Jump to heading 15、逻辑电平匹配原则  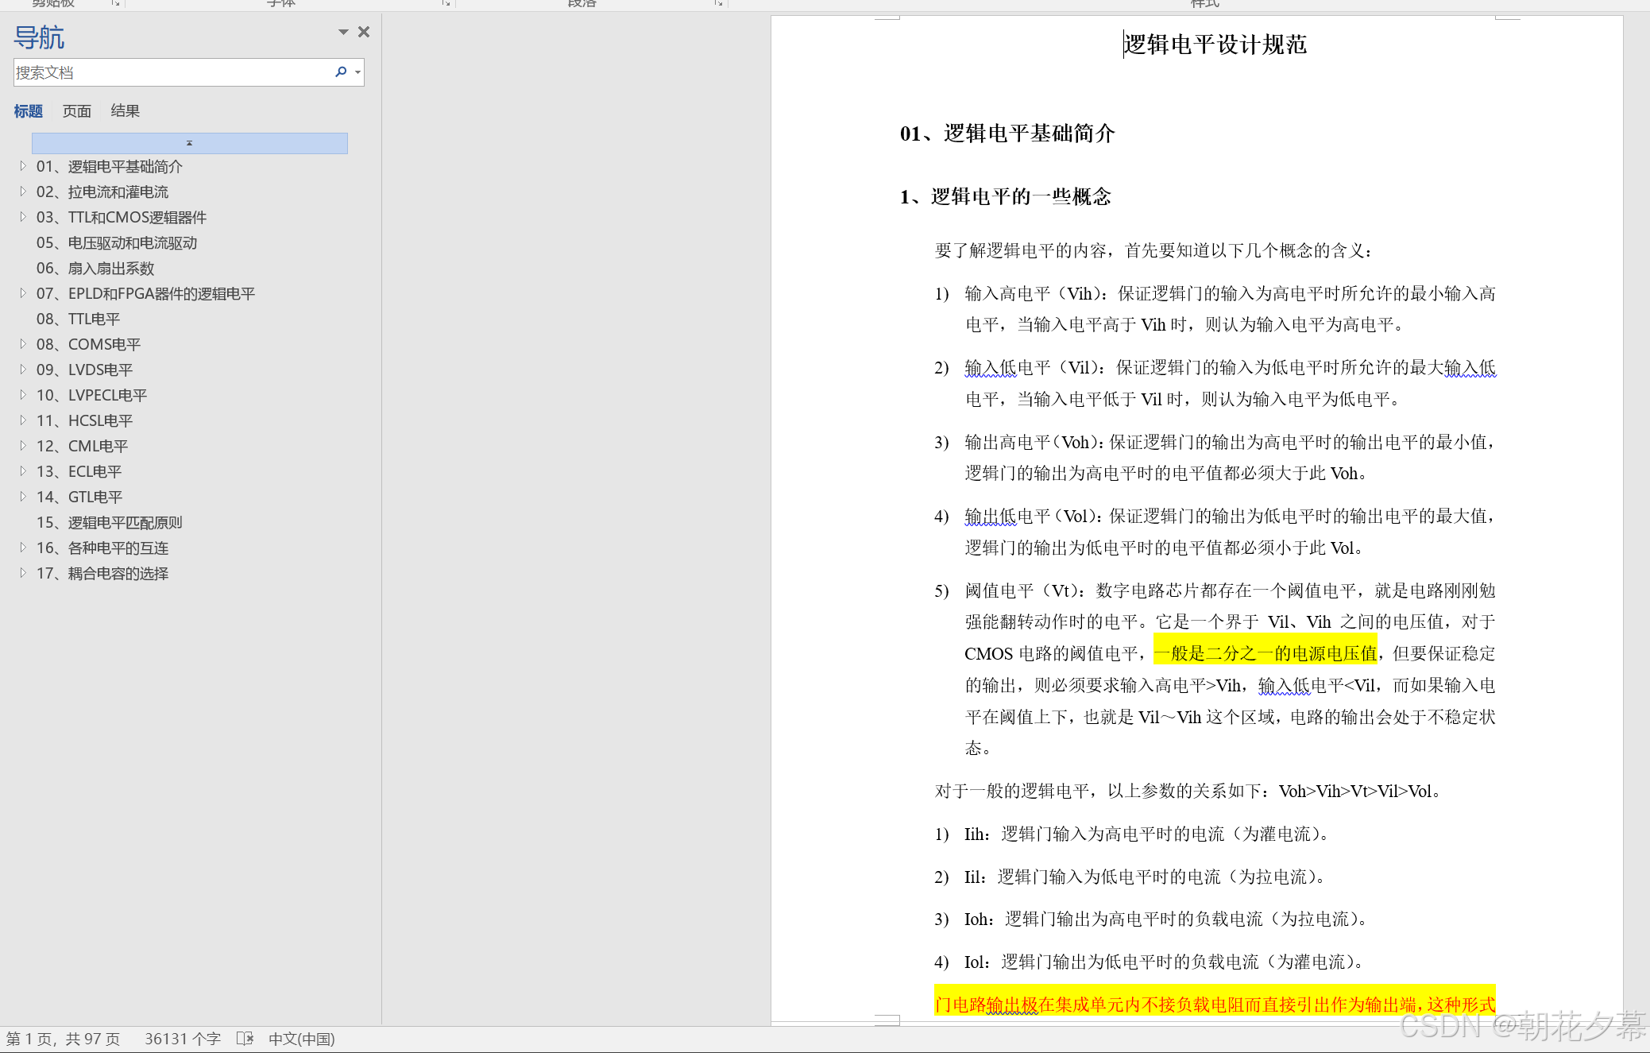(x=110, y=522)
